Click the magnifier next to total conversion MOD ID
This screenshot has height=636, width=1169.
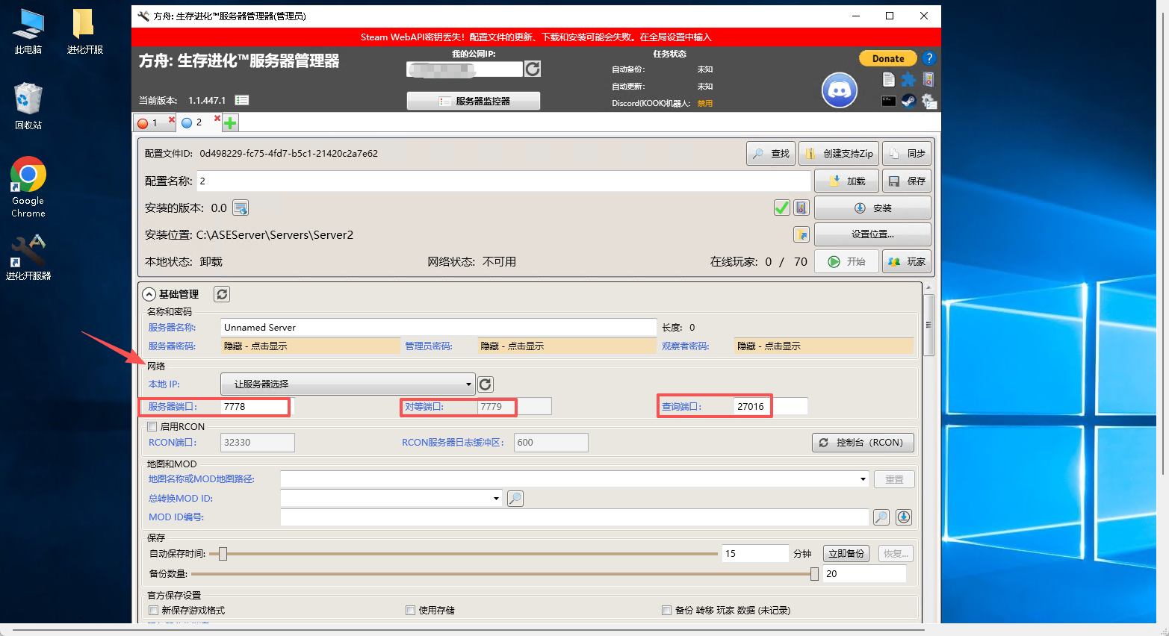(x=515, y=499)
